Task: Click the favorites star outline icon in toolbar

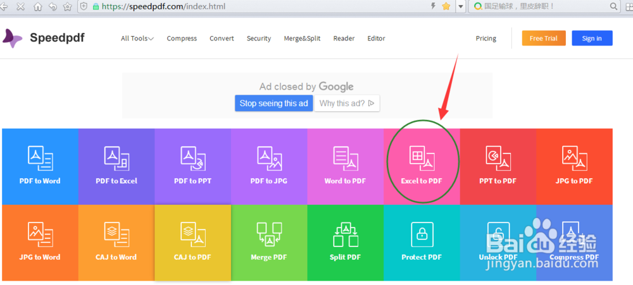Action: click(68, 6)
